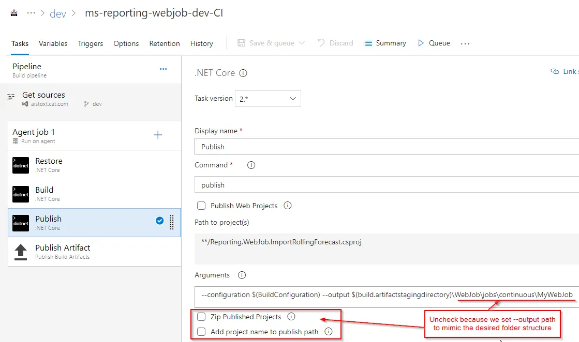Click the info icon beside .NET Core heading

point(243,73)
